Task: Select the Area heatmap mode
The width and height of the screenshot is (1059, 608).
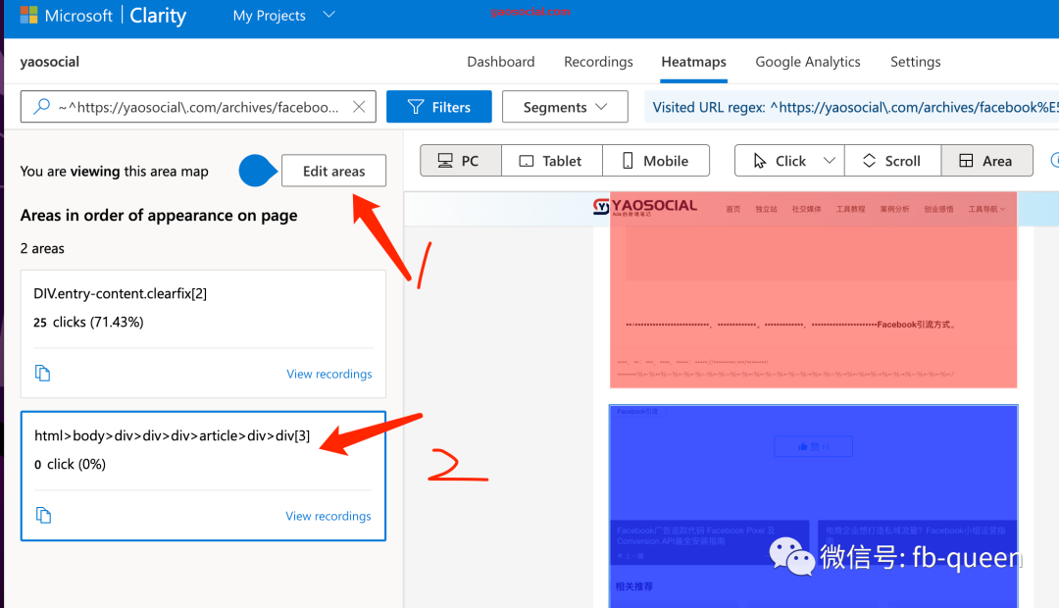Action: click(986, 160)
